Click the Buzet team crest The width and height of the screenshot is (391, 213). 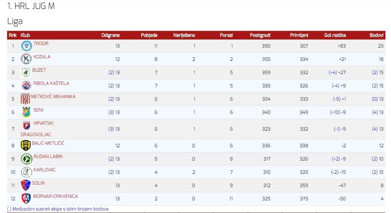pos(26,72)
